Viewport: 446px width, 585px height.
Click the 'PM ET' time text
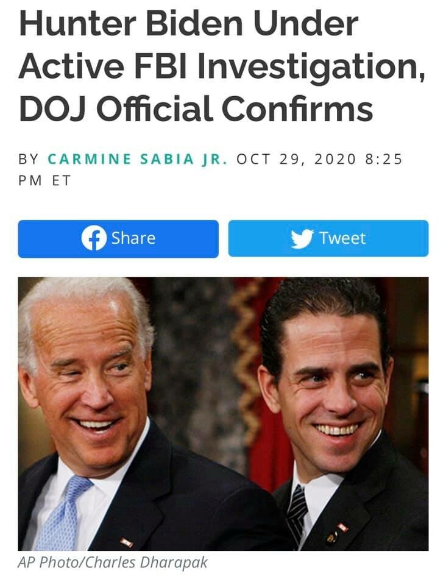click(x=44, y=181)
